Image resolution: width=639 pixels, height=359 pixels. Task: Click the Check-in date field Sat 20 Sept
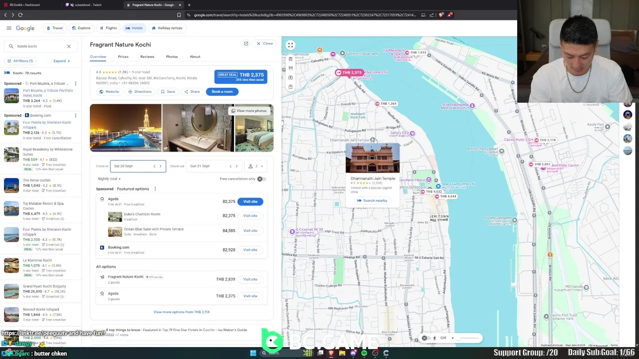click(138, 166)
